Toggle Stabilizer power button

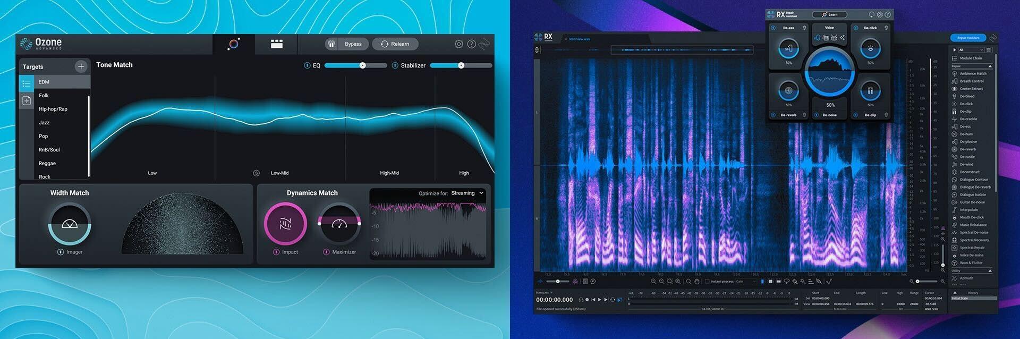click(x=395, y=65)
